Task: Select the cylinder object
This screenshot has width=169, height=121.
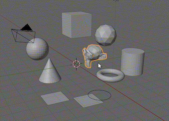Action: pos(132,62)
